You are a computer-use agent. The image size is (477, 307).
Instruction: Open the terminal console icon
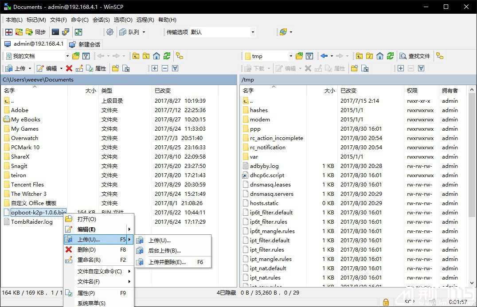(x=55, y=32)
